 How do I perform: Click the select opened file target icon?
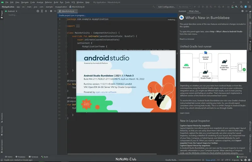pyautogui.click(x=38, y=11)
